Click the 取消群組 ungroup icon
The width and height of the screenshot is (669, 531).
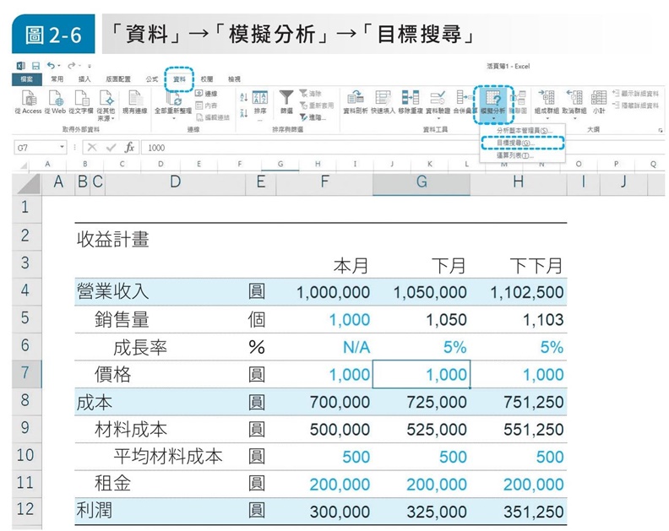point(574,98)
